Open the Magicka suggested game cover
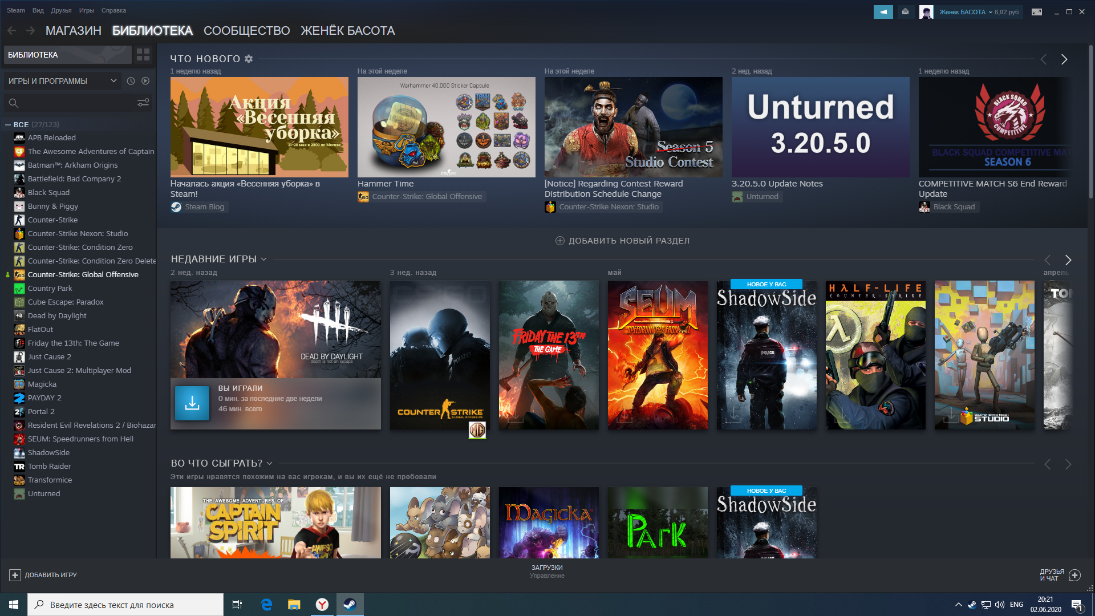Viewport: 1095px width, 616px height. tap(549, 522)
